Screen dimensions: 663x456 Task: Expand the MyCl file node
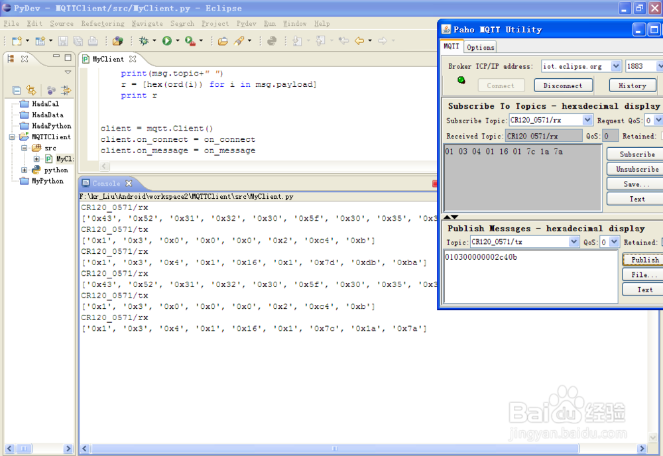pos(36,159)
